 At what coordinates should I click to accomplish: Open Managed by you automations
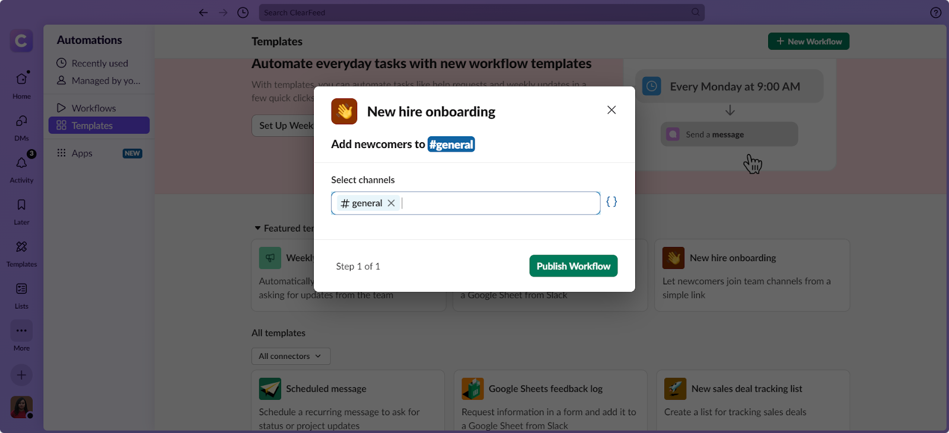click(x=99, y=81)
